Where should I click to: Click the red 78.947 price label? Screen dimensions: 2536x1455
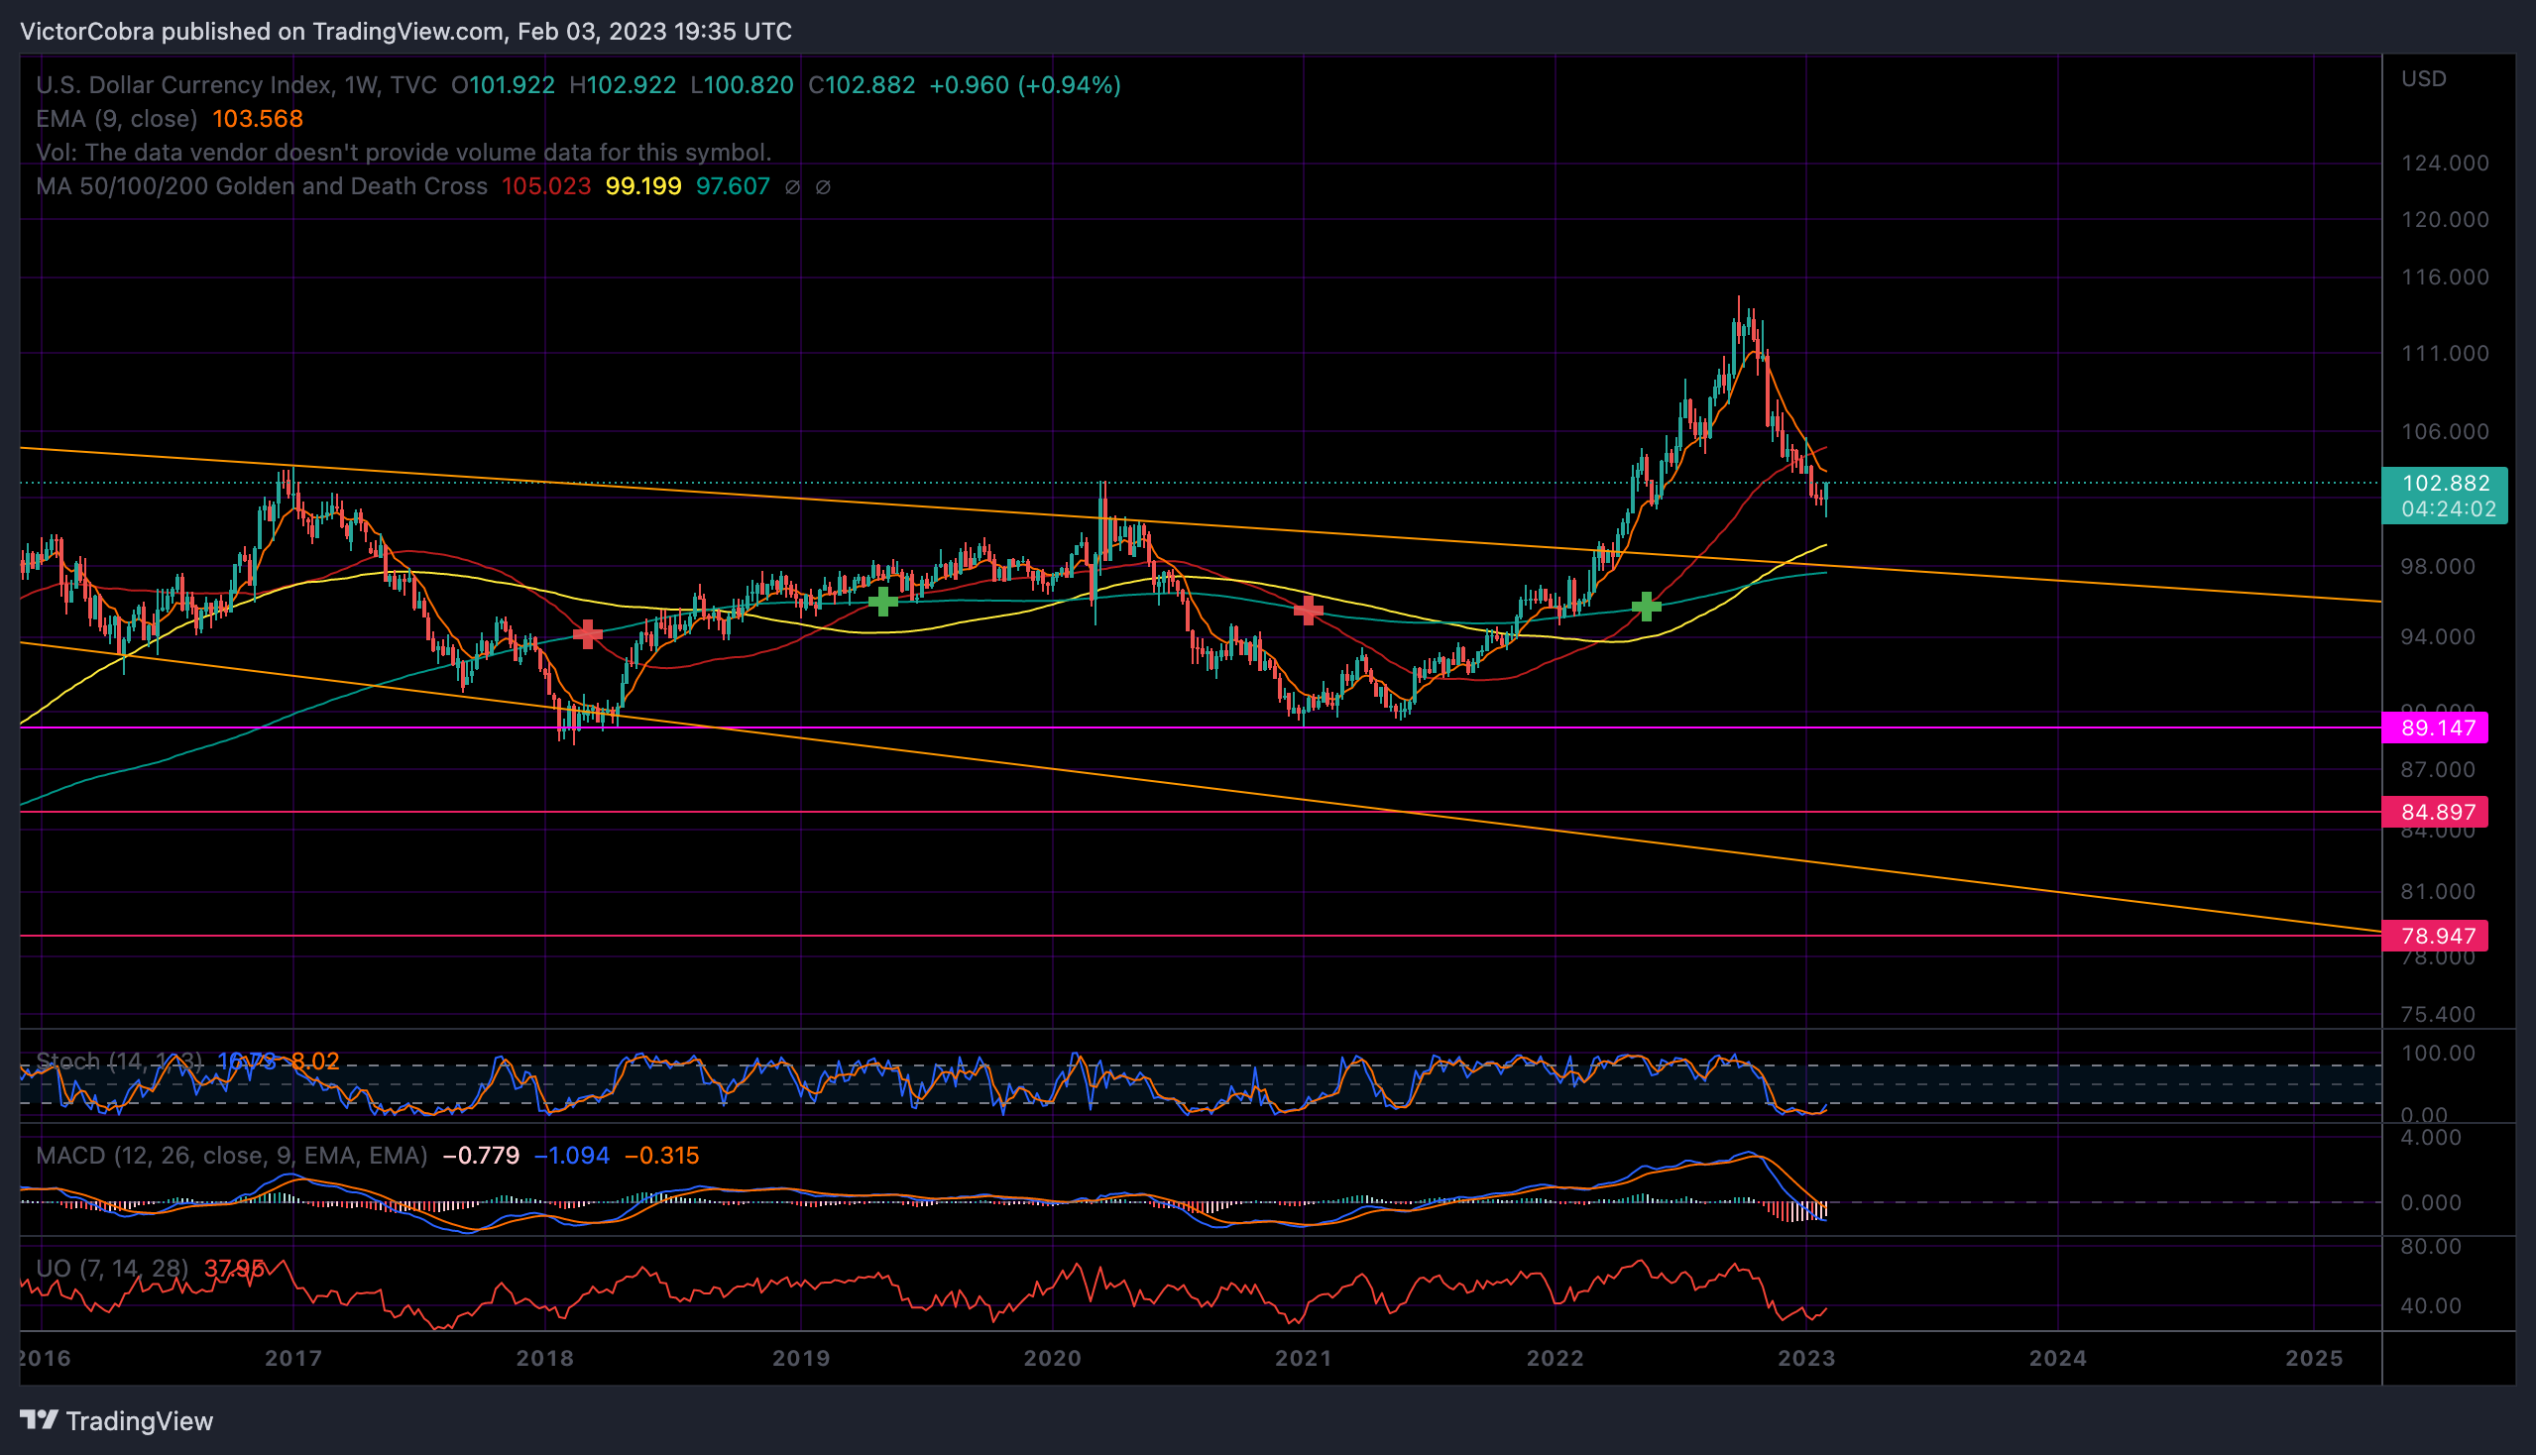2436,936
